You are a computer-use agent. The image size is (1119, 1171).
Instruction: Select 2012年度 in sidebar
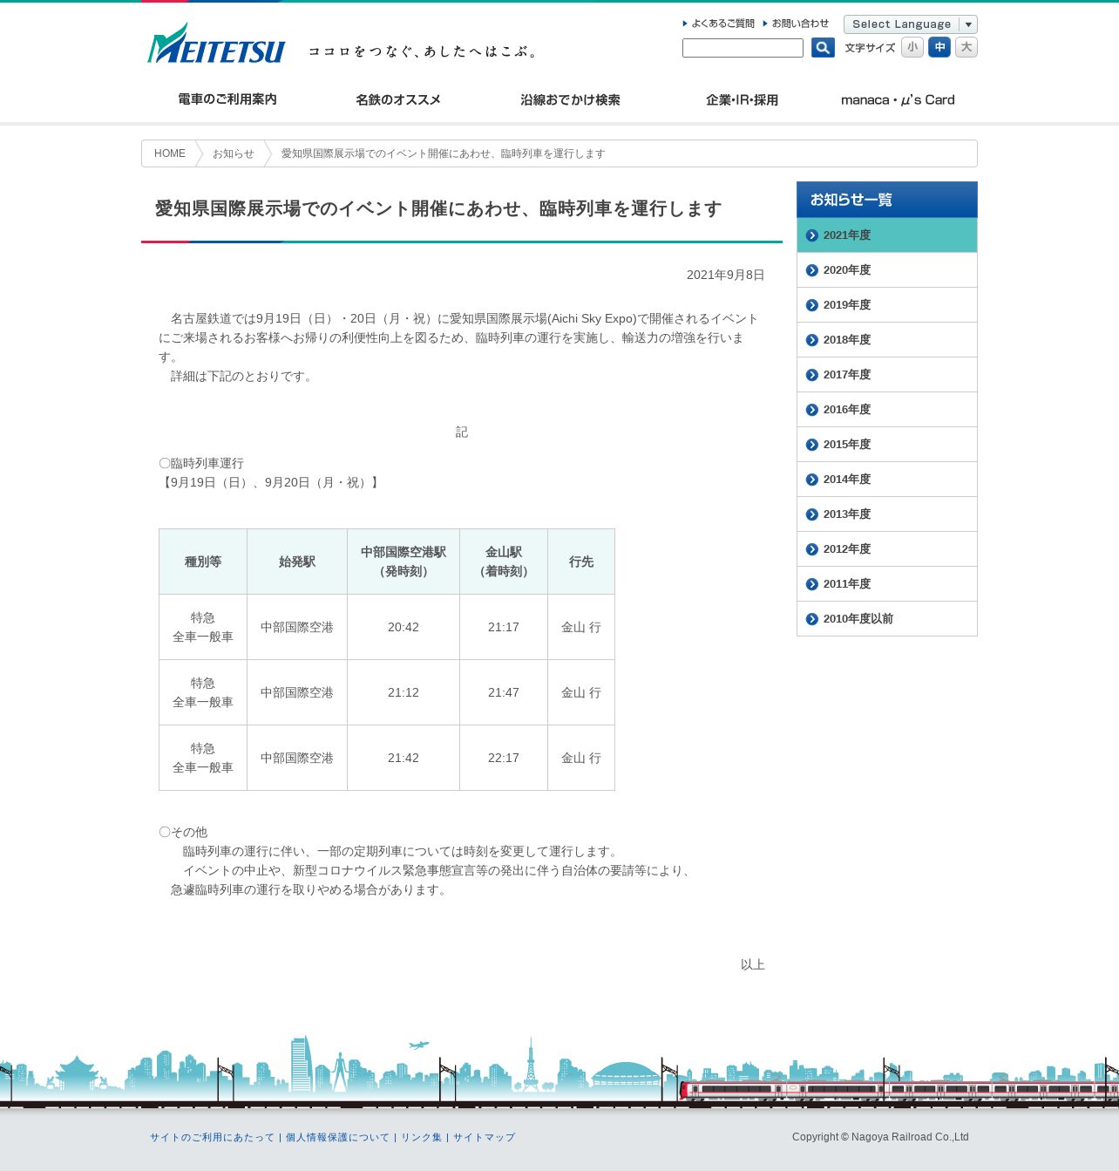click(x=887, y=549)
